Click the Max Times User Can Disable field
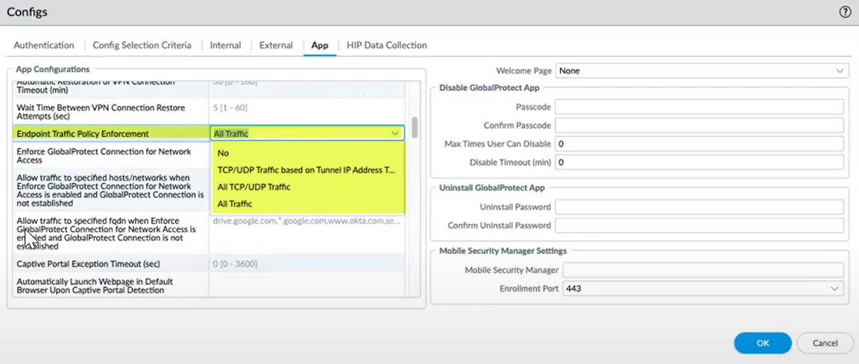Viewport: 859px width, 364px height. [700, 144]
